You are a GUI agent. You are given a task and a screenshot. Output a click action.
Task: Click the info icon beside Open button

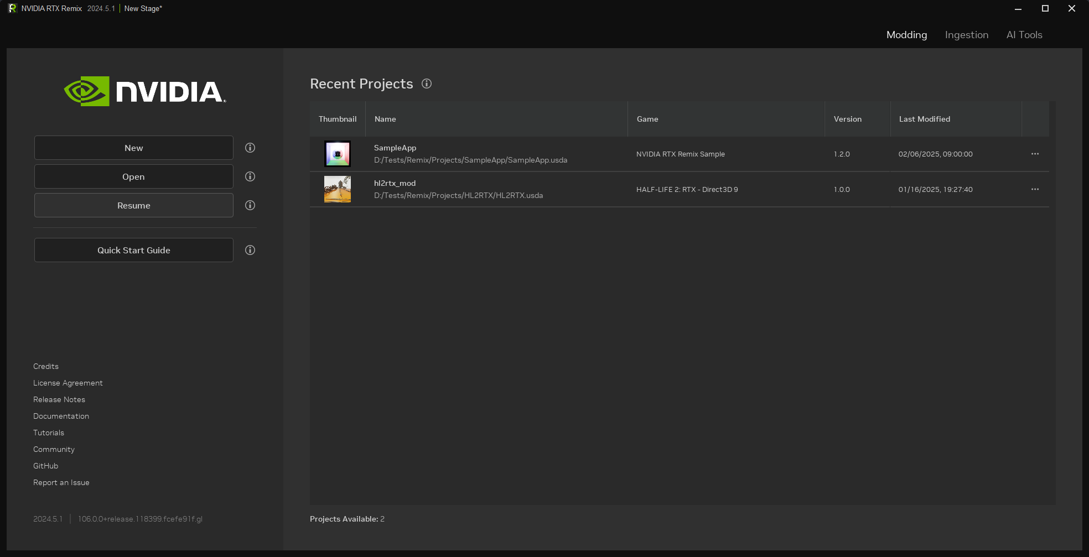pos(250,176)
